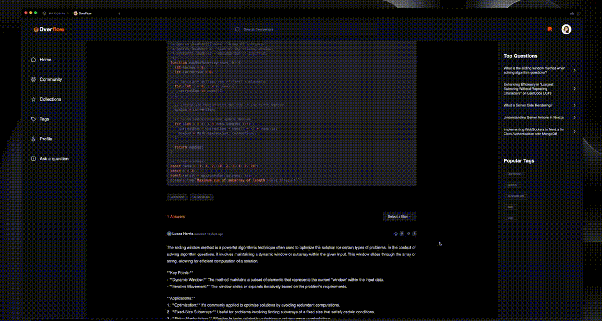Click the '1 Answers' heading
This screenshot has width=602, height=321.
(176, 216)
